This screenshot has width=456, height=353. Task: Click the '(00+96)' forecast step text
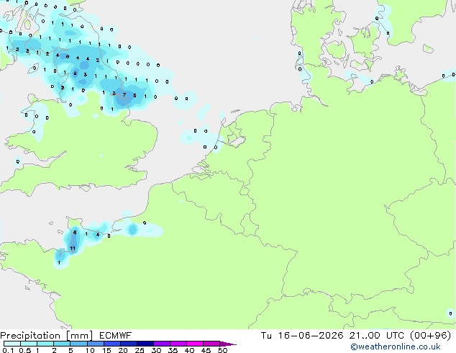(x=430, y=336)
